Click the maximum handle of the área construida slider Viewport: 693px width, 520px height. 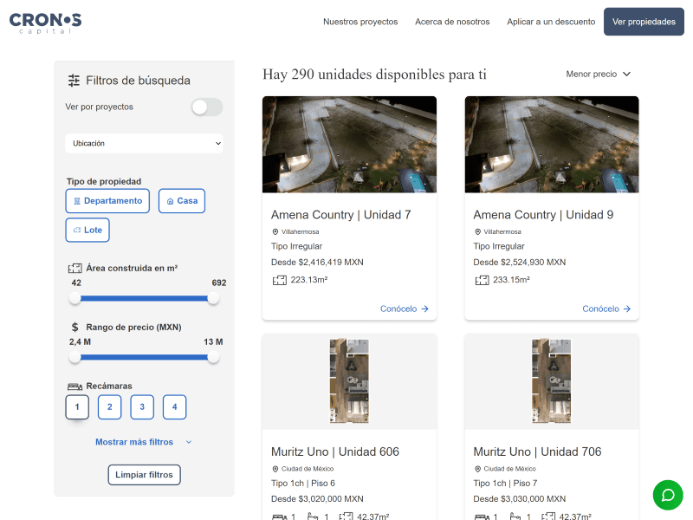pyautogui.click(x=213, y=298)
